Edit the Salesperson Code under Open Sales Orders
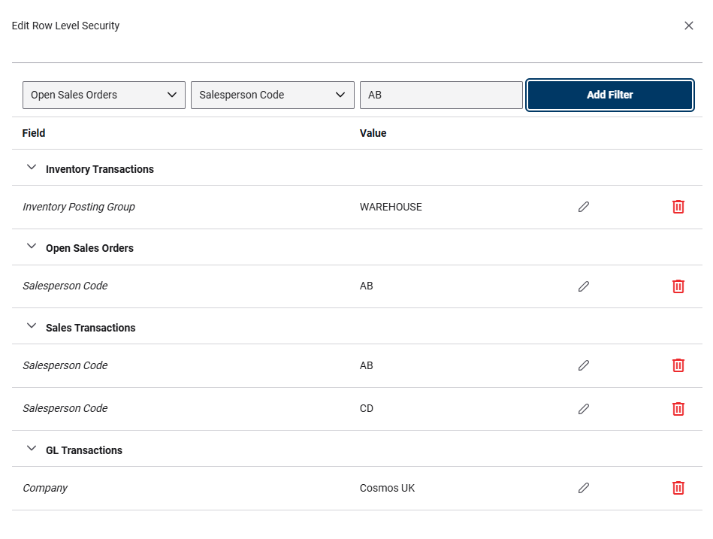The height and width of the screenshot is (539, 713). tap(584, 286)
